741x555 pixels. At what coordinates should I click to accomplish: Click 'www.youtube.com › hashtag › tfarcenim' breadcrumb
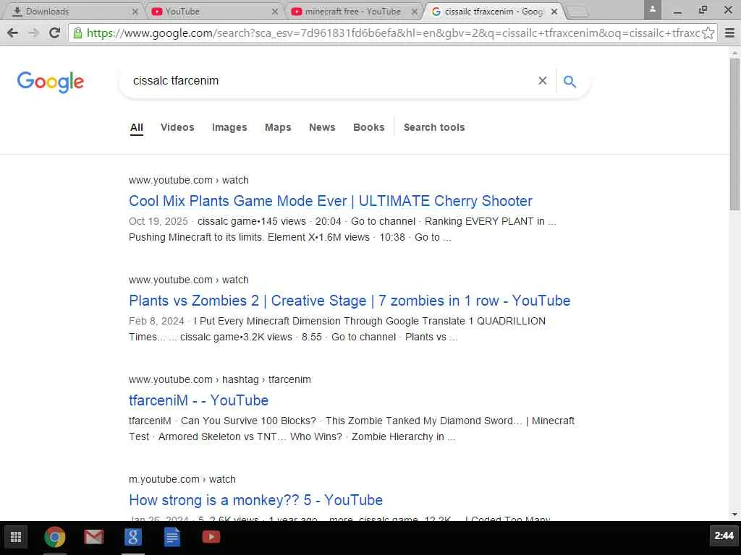pos(220,379)
